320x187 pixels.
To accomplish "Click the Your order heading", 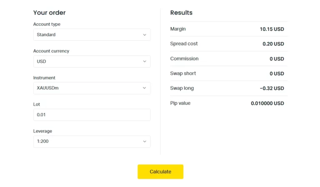I will click(x=49, y=13).
